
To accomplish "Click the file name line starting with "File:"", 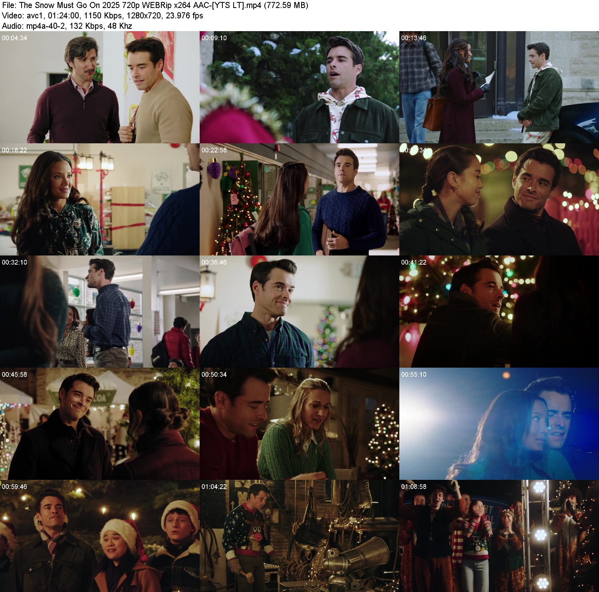I will point(155,5).
